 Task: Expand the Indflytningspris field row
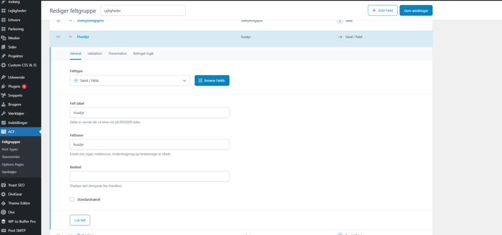(x=71, y=21)
